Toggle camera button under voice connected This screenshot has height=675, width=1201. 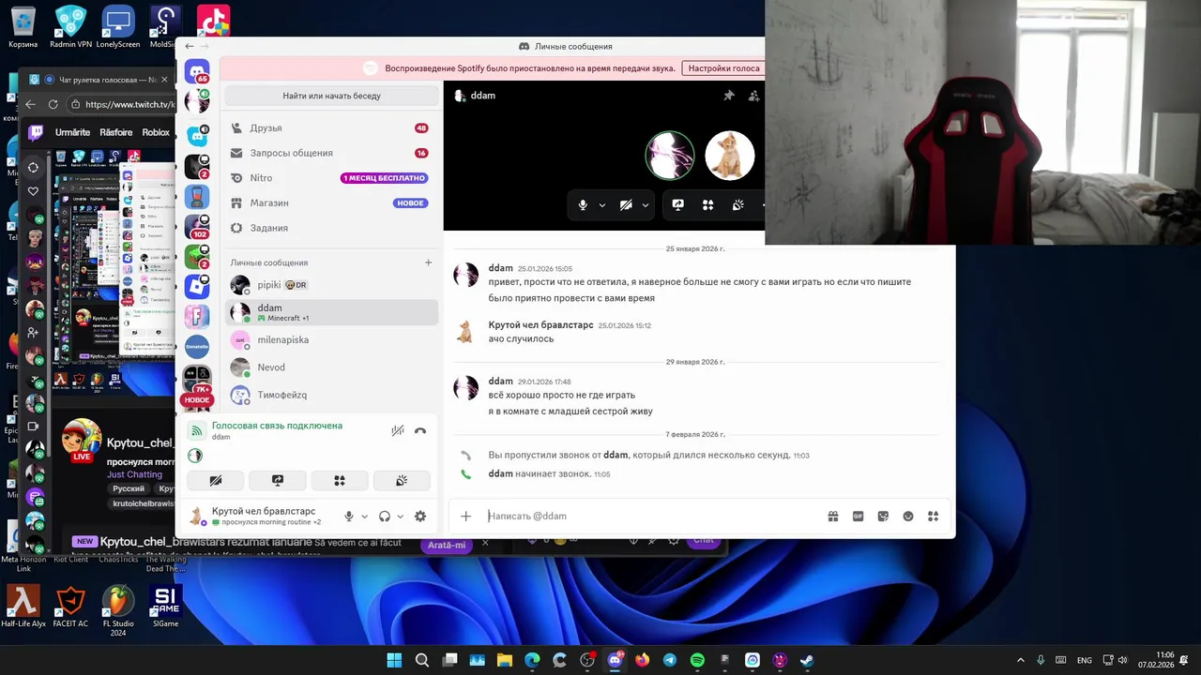[x=216, y=480]
